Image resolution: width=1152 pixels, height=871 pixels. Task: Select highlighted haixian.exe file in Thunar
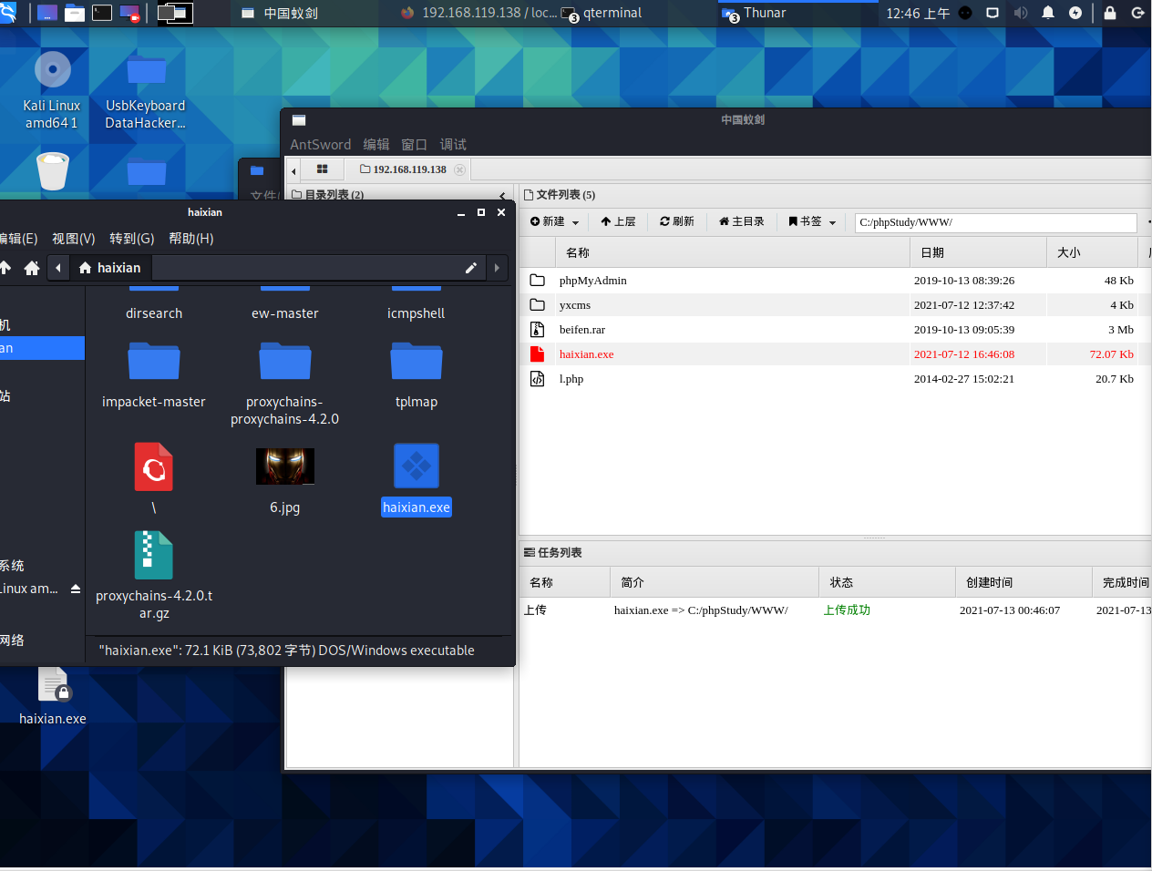417,480
